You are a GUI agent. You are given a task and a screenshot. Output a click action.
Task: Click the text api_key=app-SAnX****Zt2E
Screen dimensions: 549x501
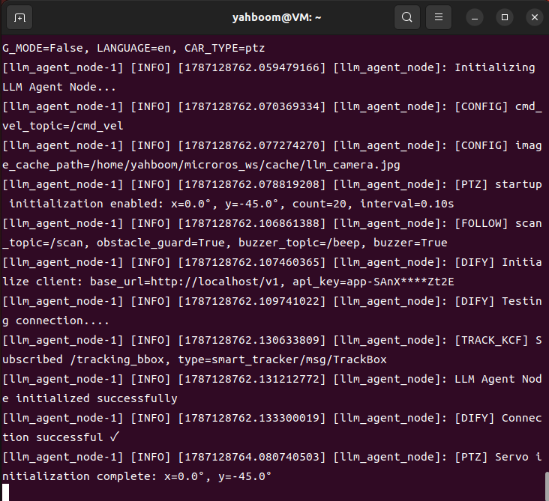click(373, 282)
